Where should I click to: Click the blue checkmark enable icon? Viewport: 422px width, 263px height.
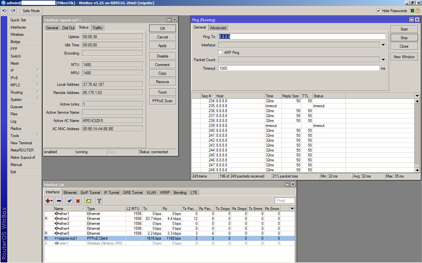69,201
